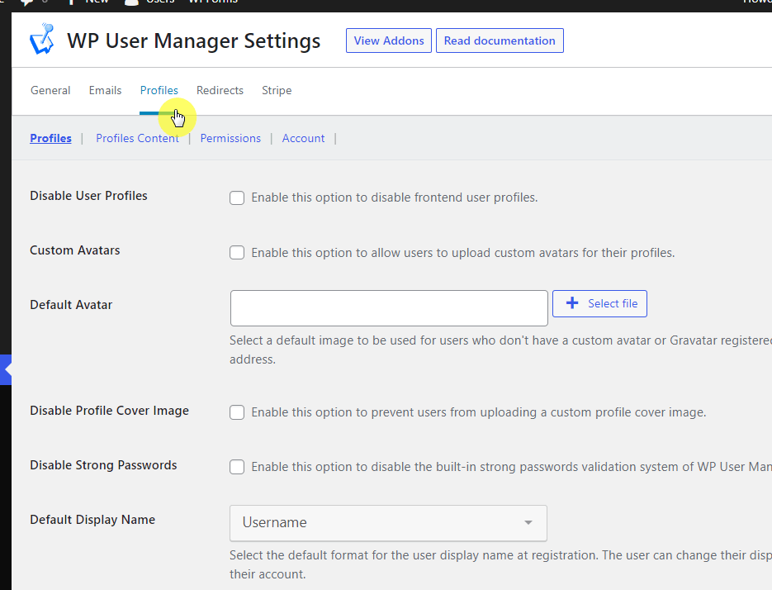Enable the Disable User Profiles checkbox
The image size is (772, 590).
[x=237, y=197]
